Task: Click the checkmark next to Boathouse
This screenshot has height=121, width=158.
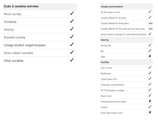Action: pos(150,73)
